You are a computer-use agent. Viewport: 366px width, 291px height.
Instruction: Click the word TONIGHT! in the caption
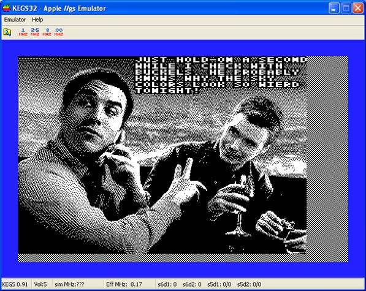(167, 91)
